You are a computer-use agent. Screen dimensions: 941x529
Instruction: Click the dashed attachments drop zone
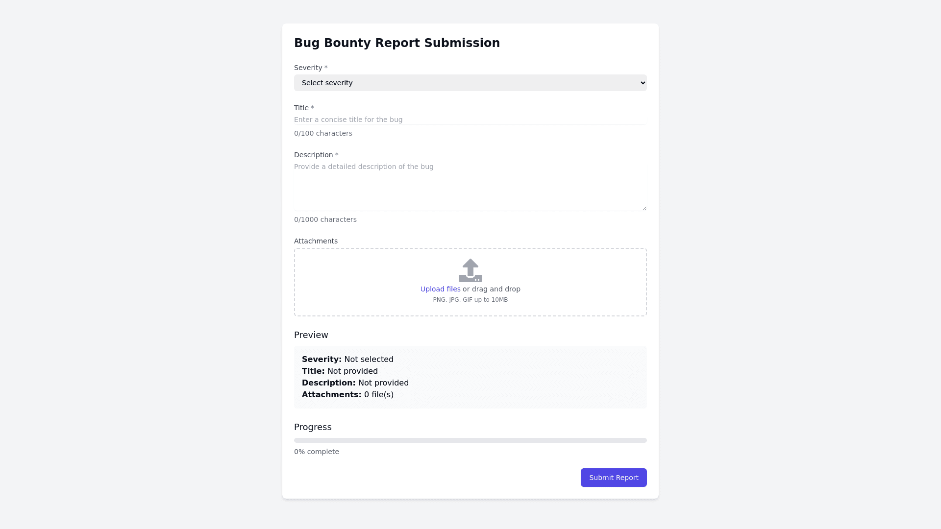(x=564, y=282)
